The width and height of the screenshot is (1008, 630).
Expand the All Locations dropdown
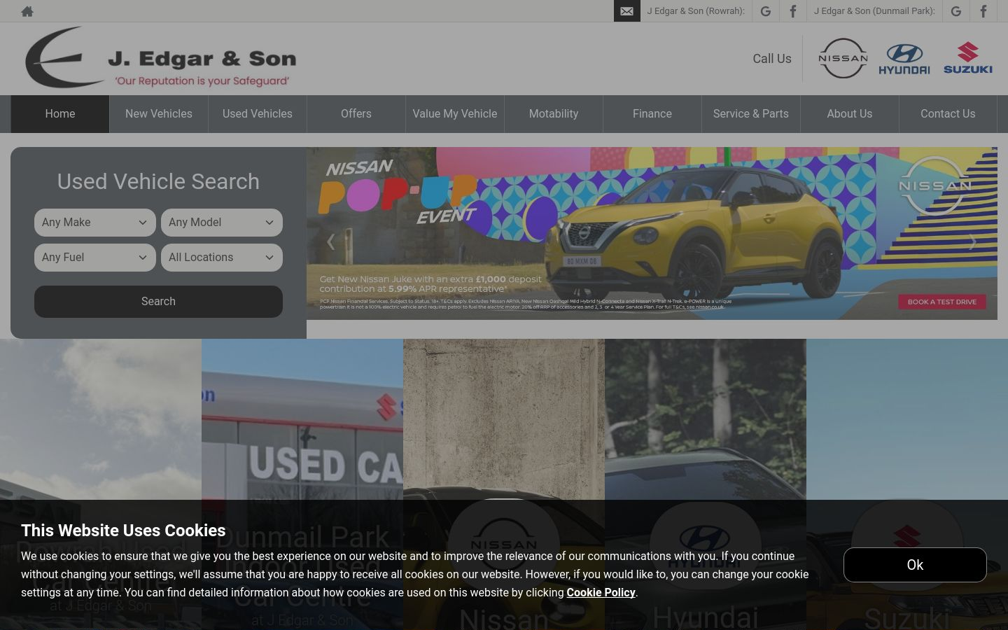(222, 258)
